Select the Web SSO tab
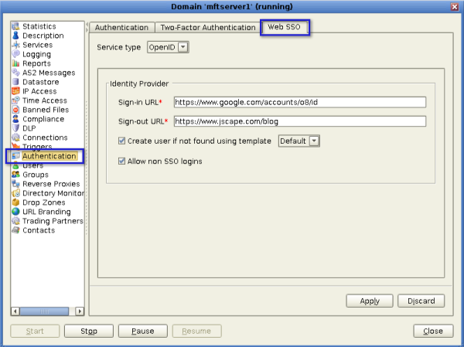Viewport: 464px width, 347px height. pos(284,27)
